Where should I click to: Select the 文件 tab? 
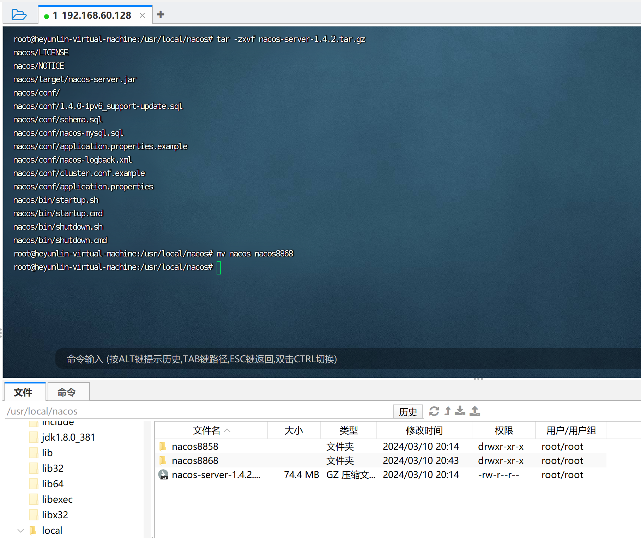click(x=25, y=392)
